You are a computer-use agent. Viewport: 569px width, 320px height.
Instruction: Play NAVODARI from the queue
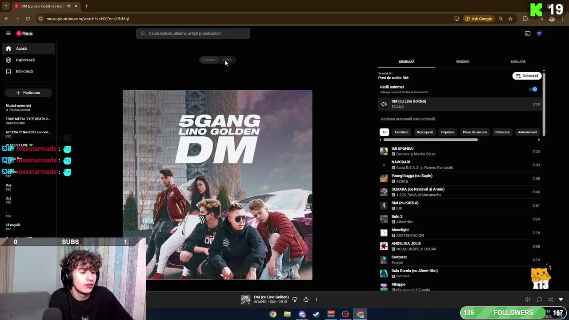tap(460, 165)
